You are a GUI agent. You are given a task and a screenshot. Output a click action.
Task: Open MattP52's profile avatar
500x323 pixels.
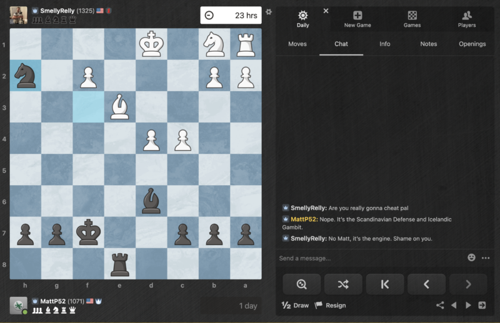pos(19,306)
